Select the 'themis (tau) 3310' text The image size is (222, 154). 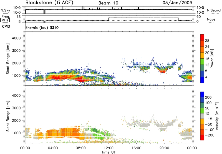coord(42,28)
